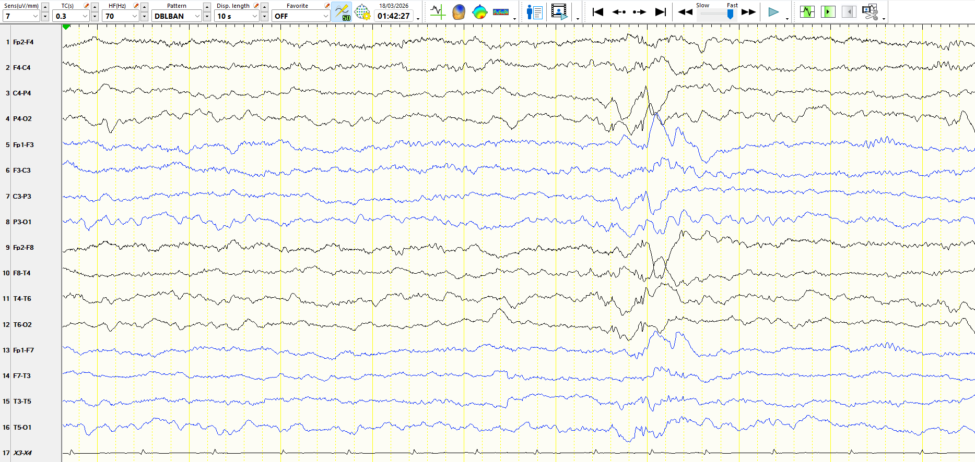Open the Pattern dropdown showing DBLBAN
975x462 pixels.
[x=177, y=16]
